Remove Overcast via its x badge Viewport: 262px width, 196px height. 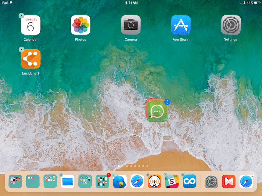(148, 175)
